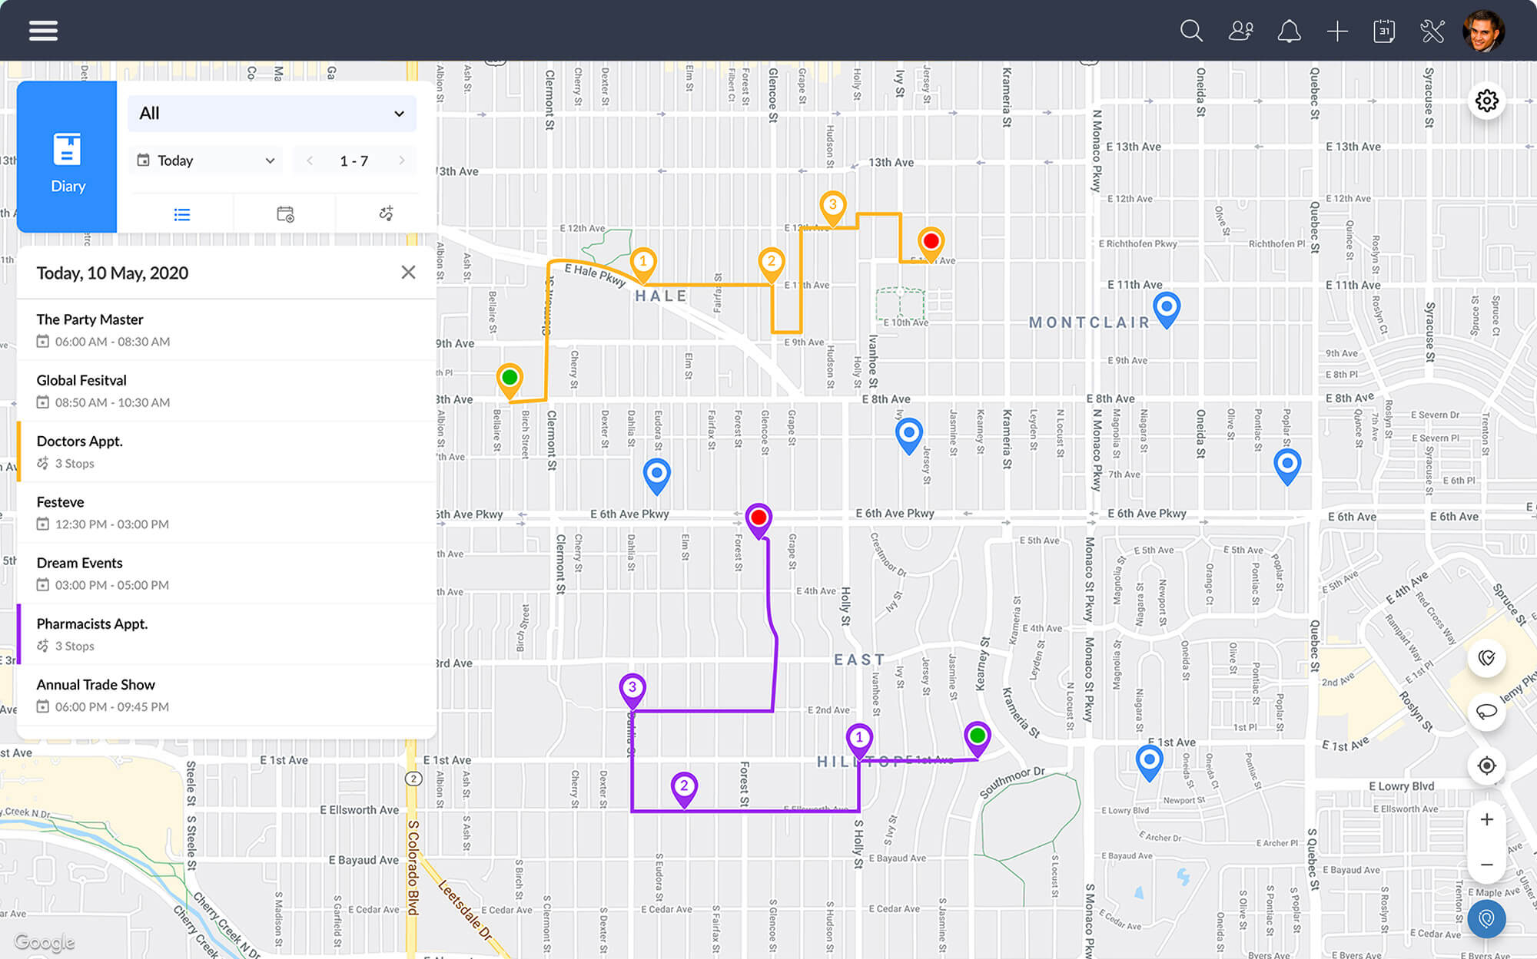Viewport: 1537px width, 959px height.
Task: Switch to the calendar schedule tab
Action: tap(285, 214)
